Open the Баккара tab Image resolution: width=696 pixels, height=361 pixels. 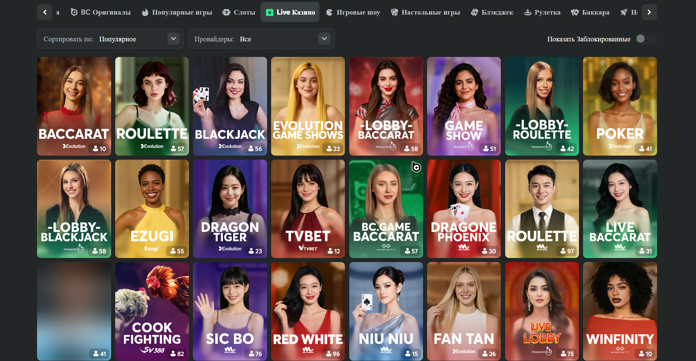pyautogui.click(x=590, y=12)
